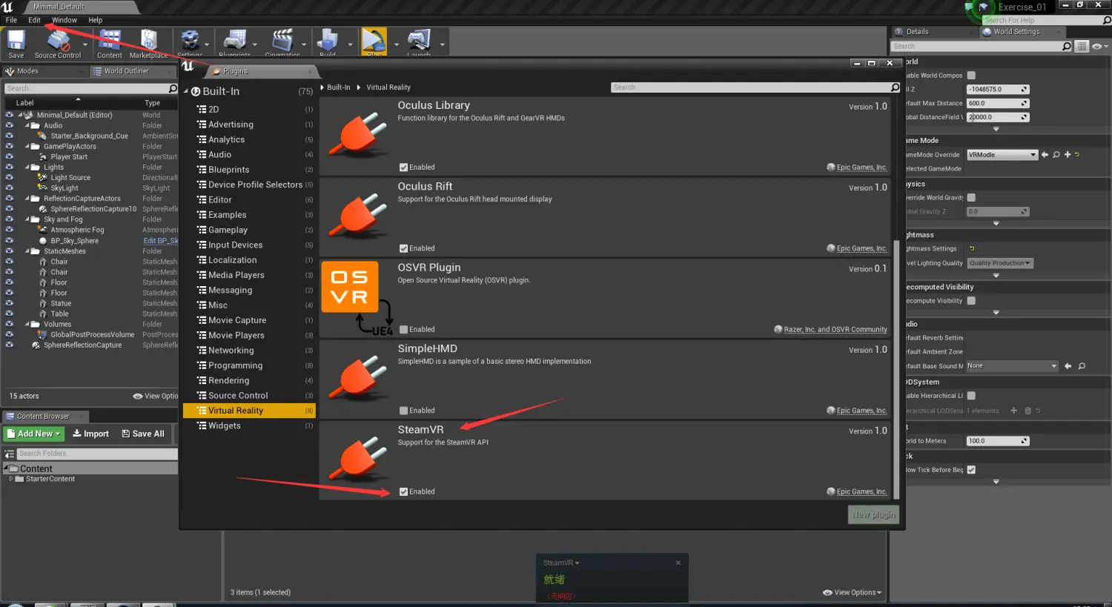The image size is (1112, 607).
Task: Click the Play toolbar icon
Action: tap(374, 41)
